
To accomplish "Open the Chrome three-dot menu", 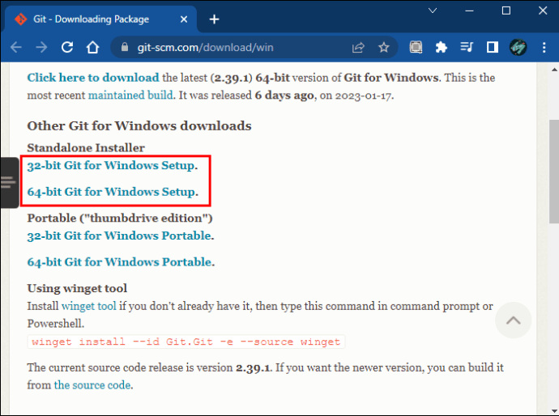I will (x=544, y=47).
